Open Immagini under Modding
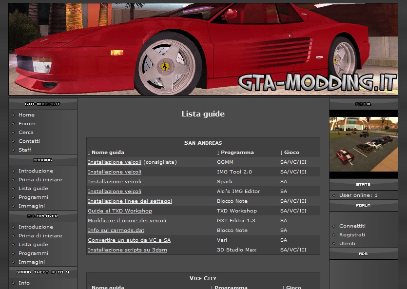 coord(31,206)
